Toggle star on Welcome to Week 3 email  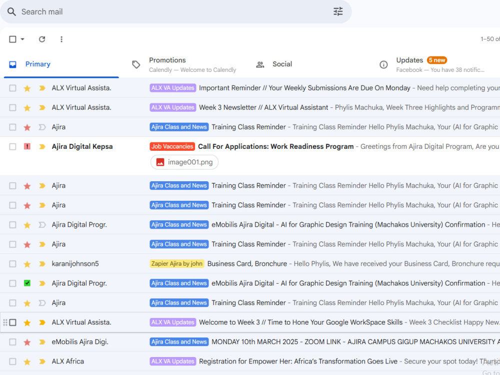pos(27,323)
